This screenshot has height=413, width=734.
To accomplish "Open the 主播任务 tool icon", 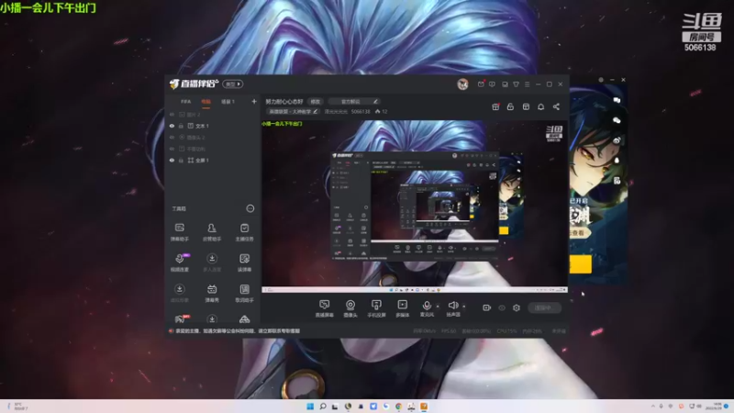I will (x=244, y=232).
